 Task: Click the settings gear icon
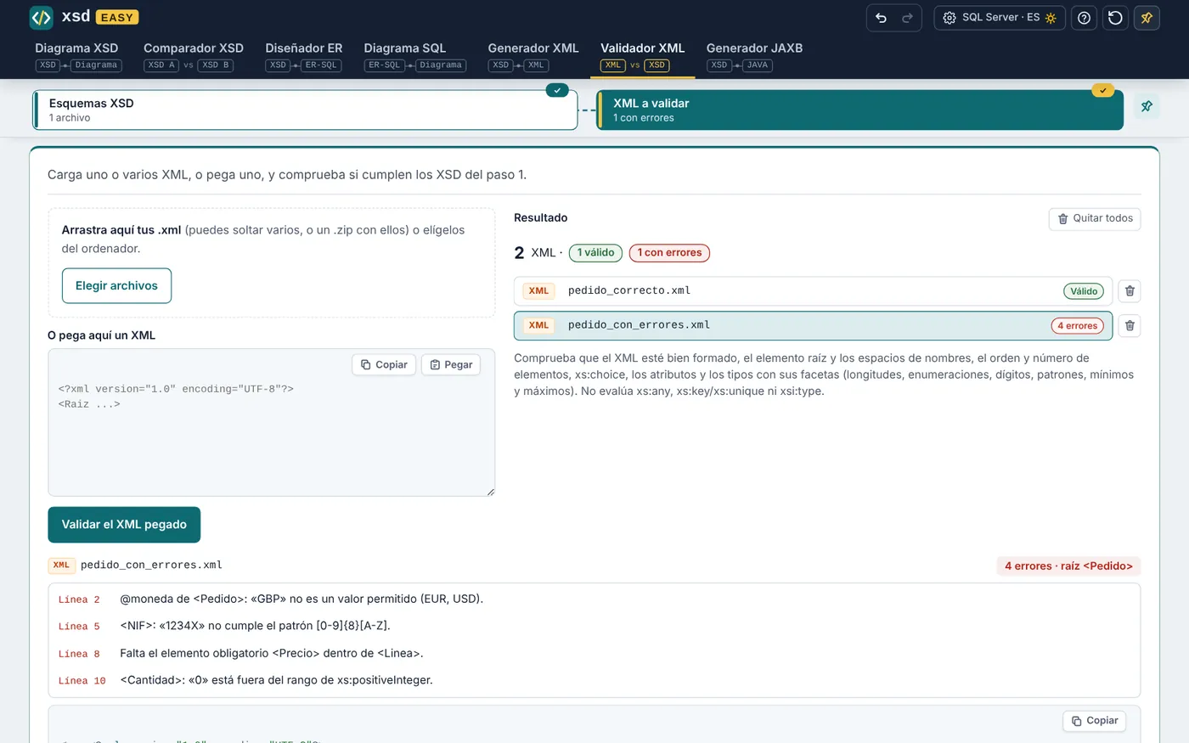click(950, 18)
